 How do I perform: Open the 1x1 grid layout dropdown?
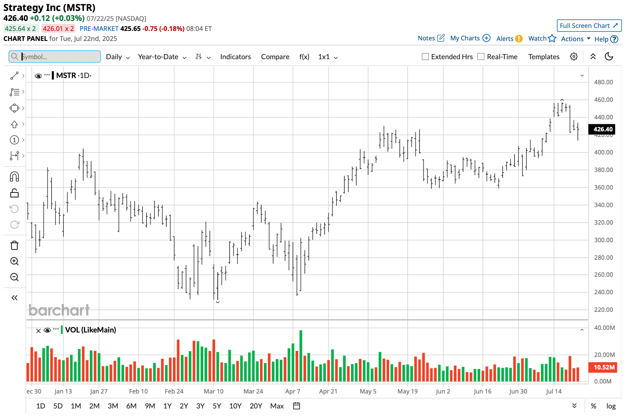[x=328, y=57]
